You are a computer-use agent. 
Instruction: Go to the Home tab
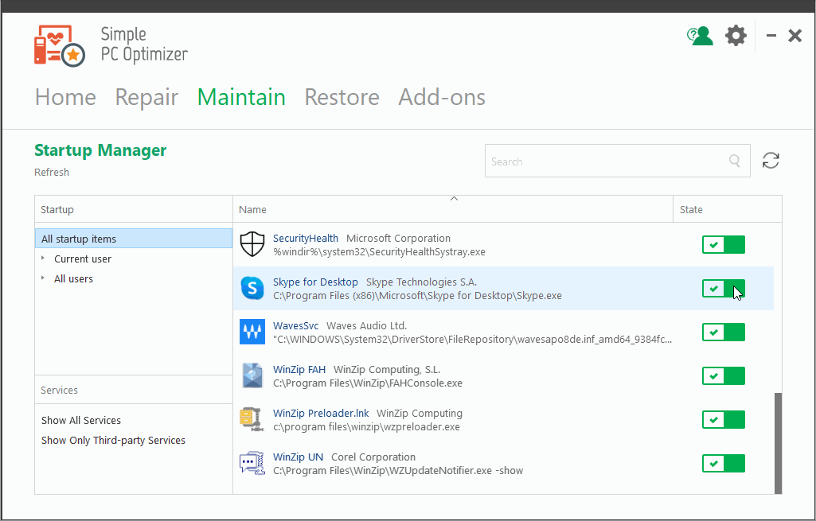point(65,97)
